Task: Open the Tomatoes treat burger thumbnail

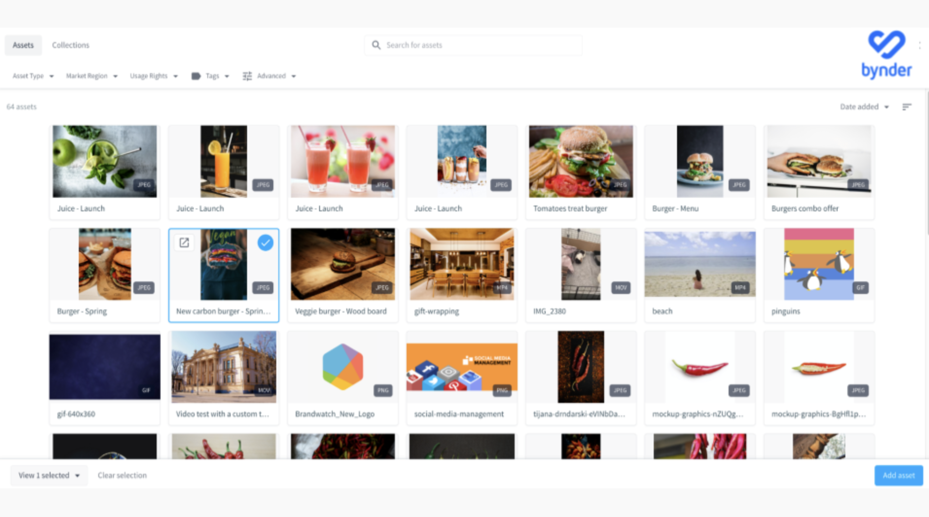Action: [x=581, y=161]
